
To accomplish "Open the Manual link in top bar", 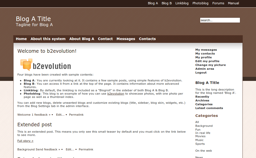I will (x=233, y=3).
